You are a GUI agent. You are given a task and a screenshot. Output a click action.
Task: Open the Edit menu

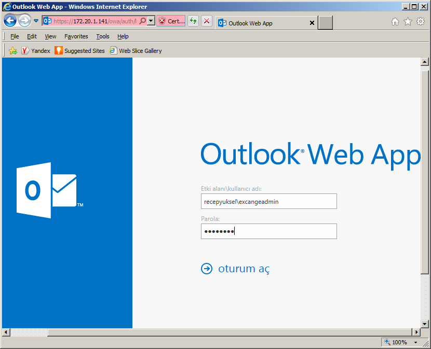pos(32,36)
